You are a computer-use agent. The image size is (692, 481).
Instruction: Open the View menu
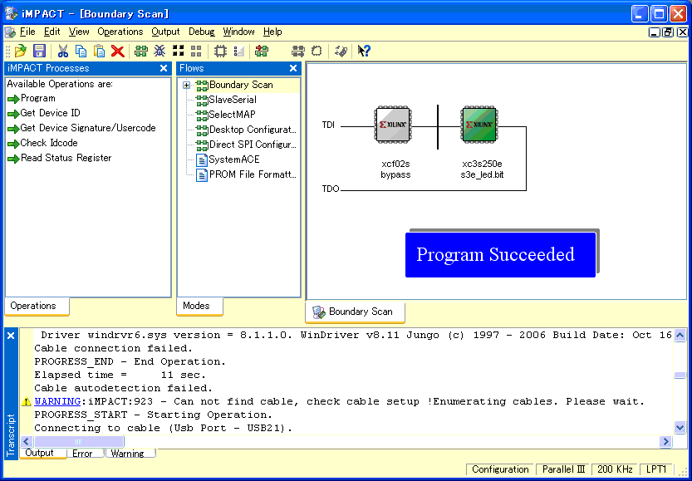[79, 32]
